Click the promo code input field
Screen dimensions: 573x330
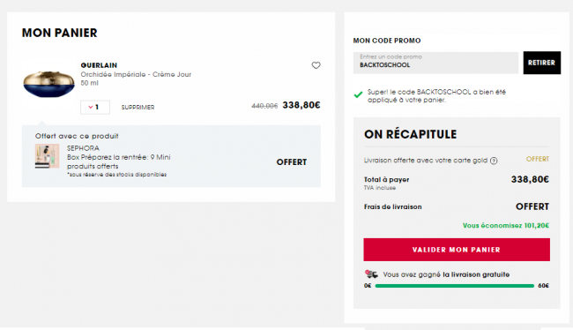pyautogui.click(x=435, y=63)
